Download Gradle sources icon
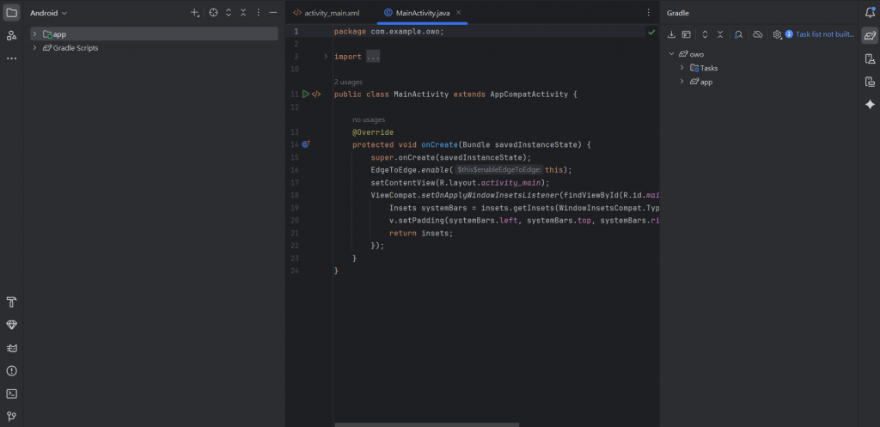The image size is (880, 427). tap(671, 34)
